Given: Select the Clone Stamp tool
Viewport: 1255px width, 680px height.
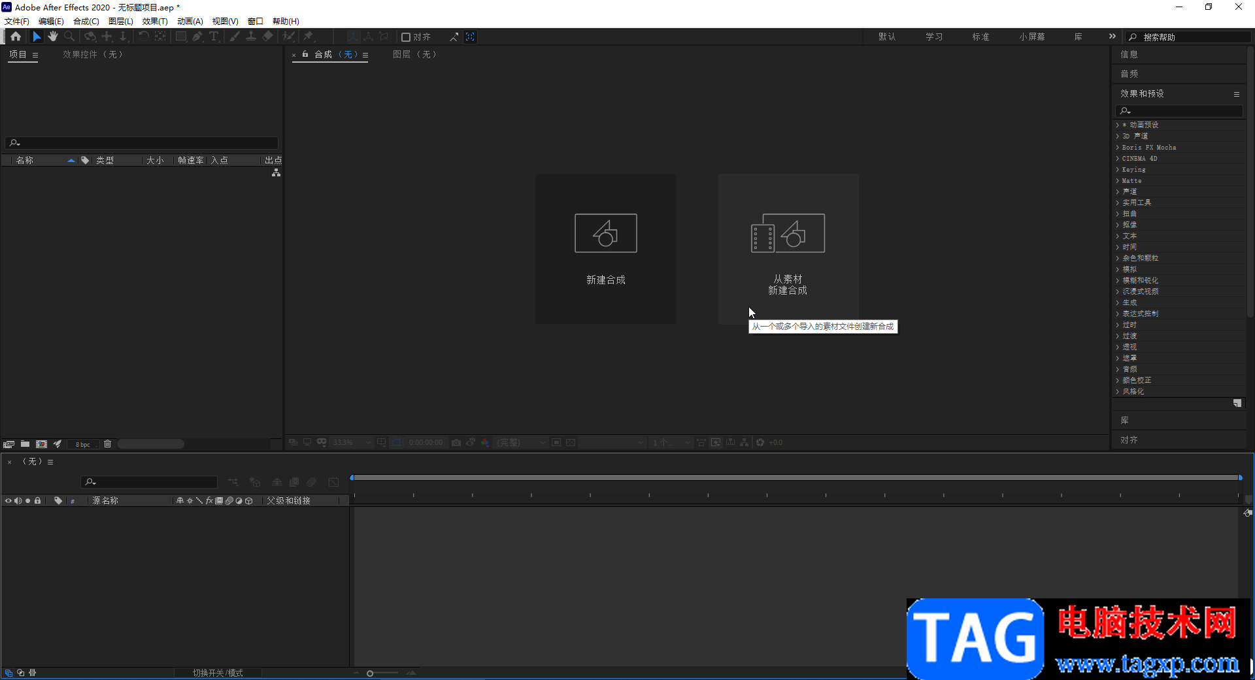Looking at the screenshot, I should pyautogui.click(x=251, y=37).
